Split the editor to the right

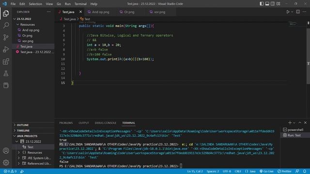point(298,12)
